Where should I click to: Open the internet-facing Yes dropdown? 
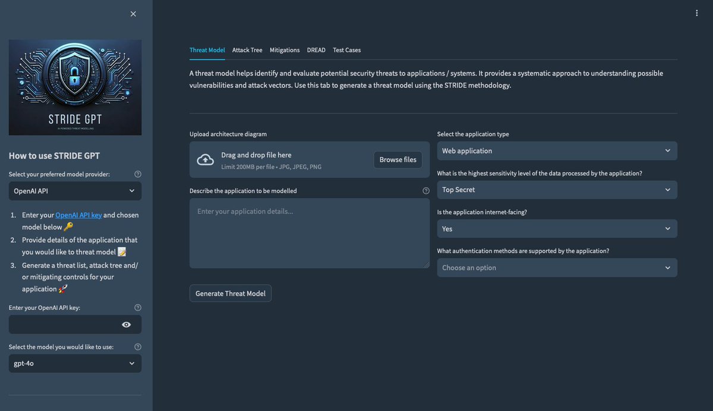click(557, 229)
